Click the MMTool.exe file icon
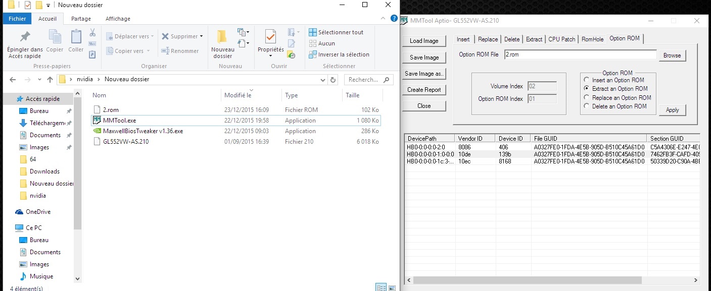This screenshot has width=711, height=291. click(98, 120)
